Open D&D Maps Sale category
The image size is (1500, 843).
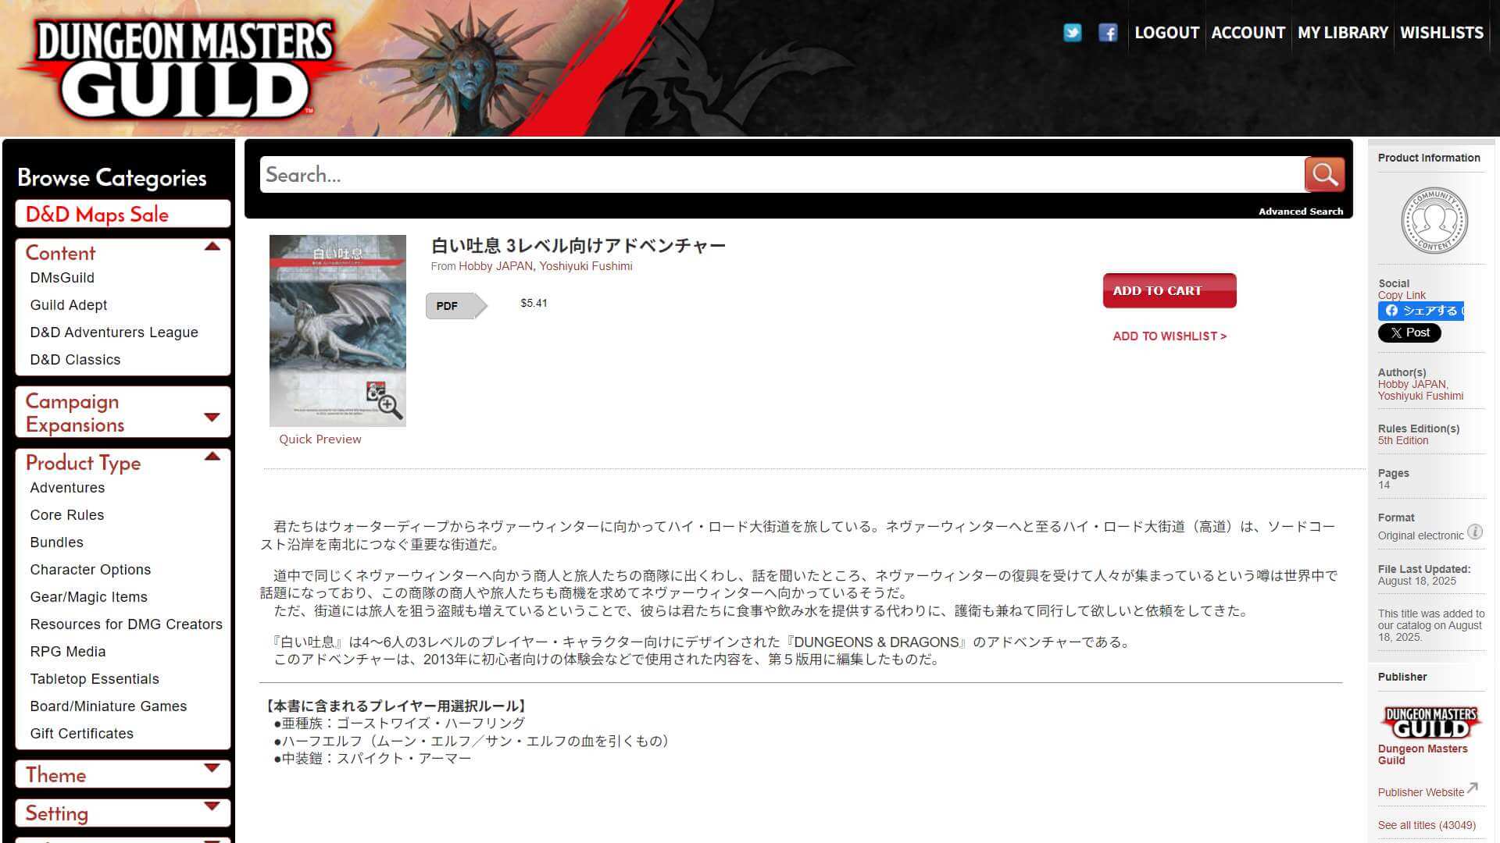(x=123, y=215)
